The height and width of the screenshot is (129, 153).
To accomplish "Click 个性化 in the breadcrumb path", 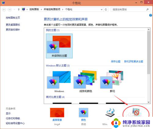I will (69, 9).
